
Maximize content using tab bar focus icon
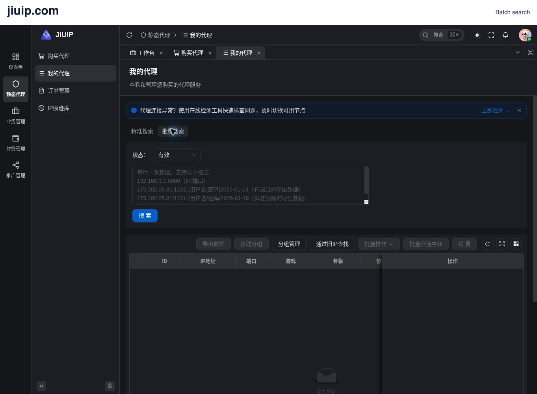(531, 52)
